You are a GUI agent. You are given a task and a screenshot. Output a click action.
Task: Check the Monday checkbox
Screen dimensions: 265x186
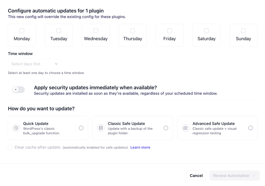pyautogui.click(x=22, y=31)
